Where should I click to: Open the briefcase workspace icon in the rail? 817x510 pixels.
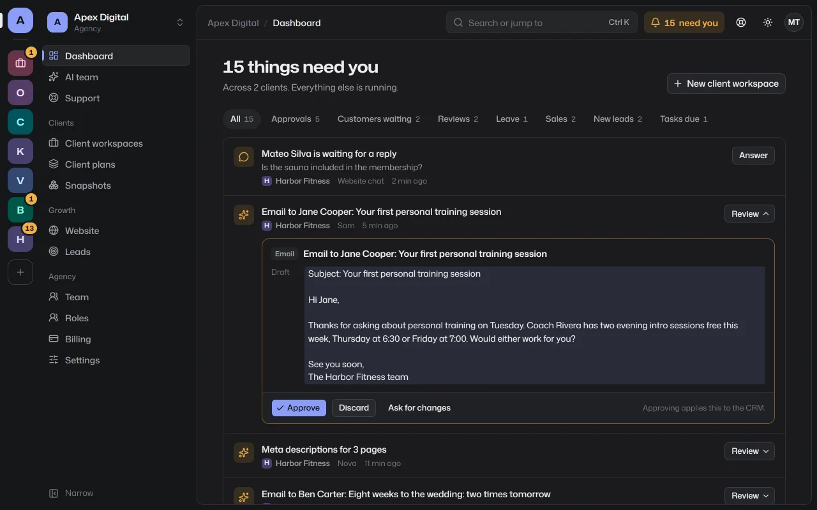pyautogui.click(x=20, y=63)
